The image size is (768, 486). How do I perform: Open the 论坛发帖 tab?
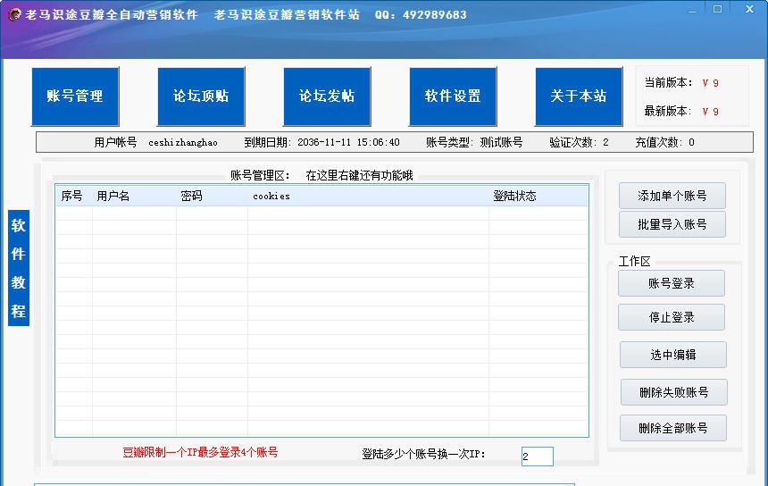[327, 96]
